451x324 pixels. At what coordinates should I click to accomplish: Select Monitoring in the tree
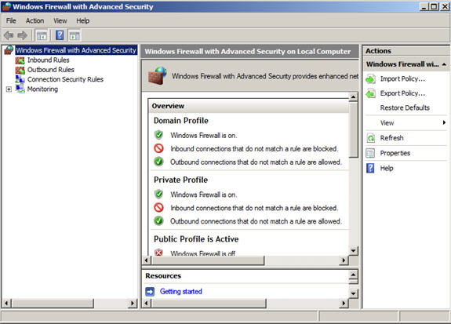(42, 89)
